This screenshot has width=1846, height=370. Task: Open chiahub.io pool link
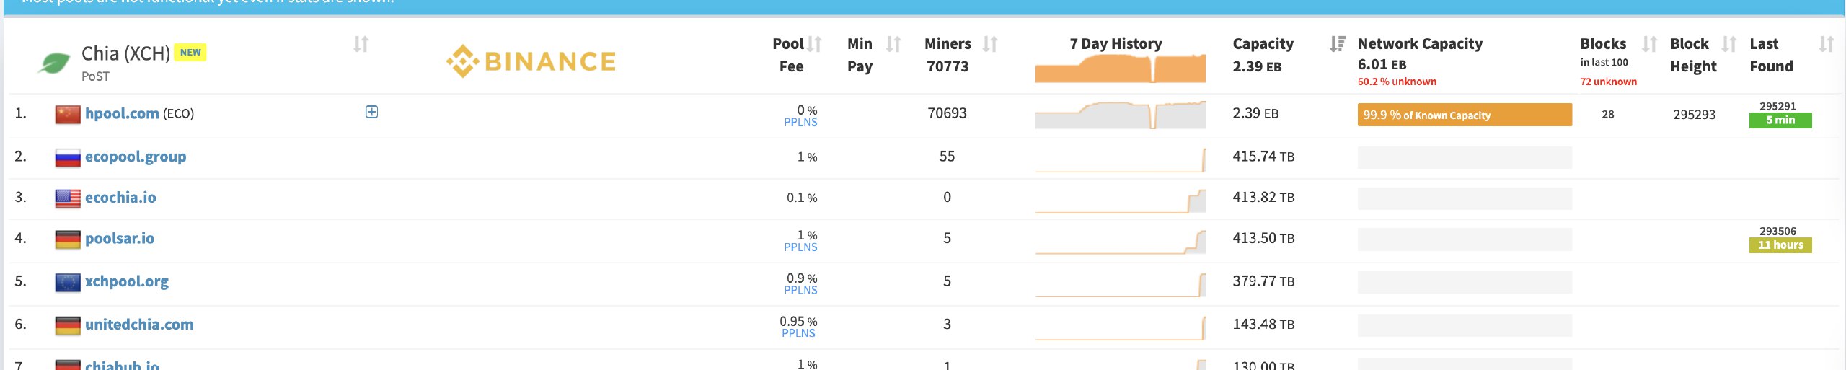tap(122, 365)
